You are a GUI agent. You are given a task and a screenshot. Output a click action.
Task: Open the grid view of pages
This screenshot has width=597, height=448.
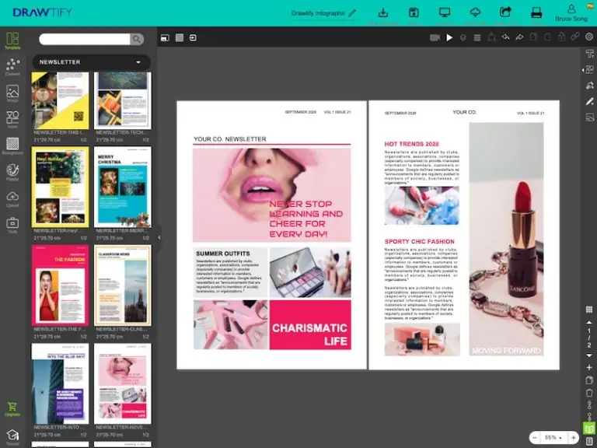click(588, 310)
